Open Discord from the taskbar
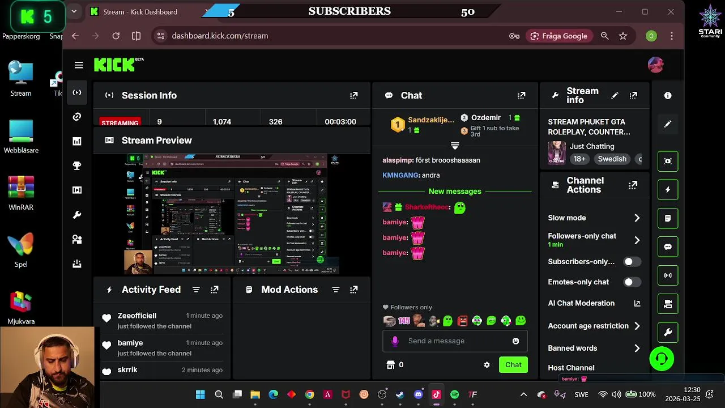 point(419,394)
